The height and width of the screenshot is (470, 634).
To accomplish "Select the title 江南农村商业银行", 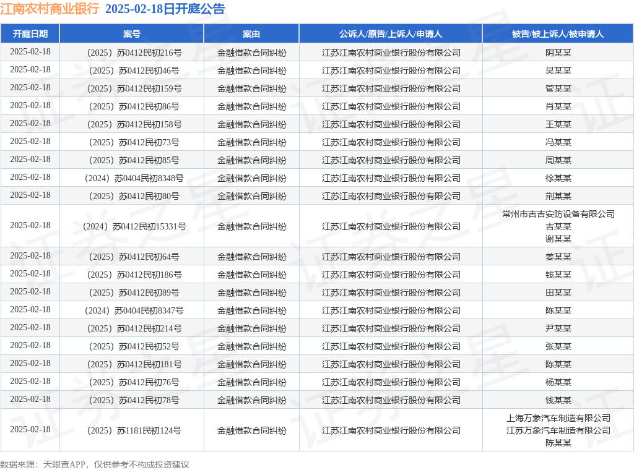I will click(x=50, y=9).
